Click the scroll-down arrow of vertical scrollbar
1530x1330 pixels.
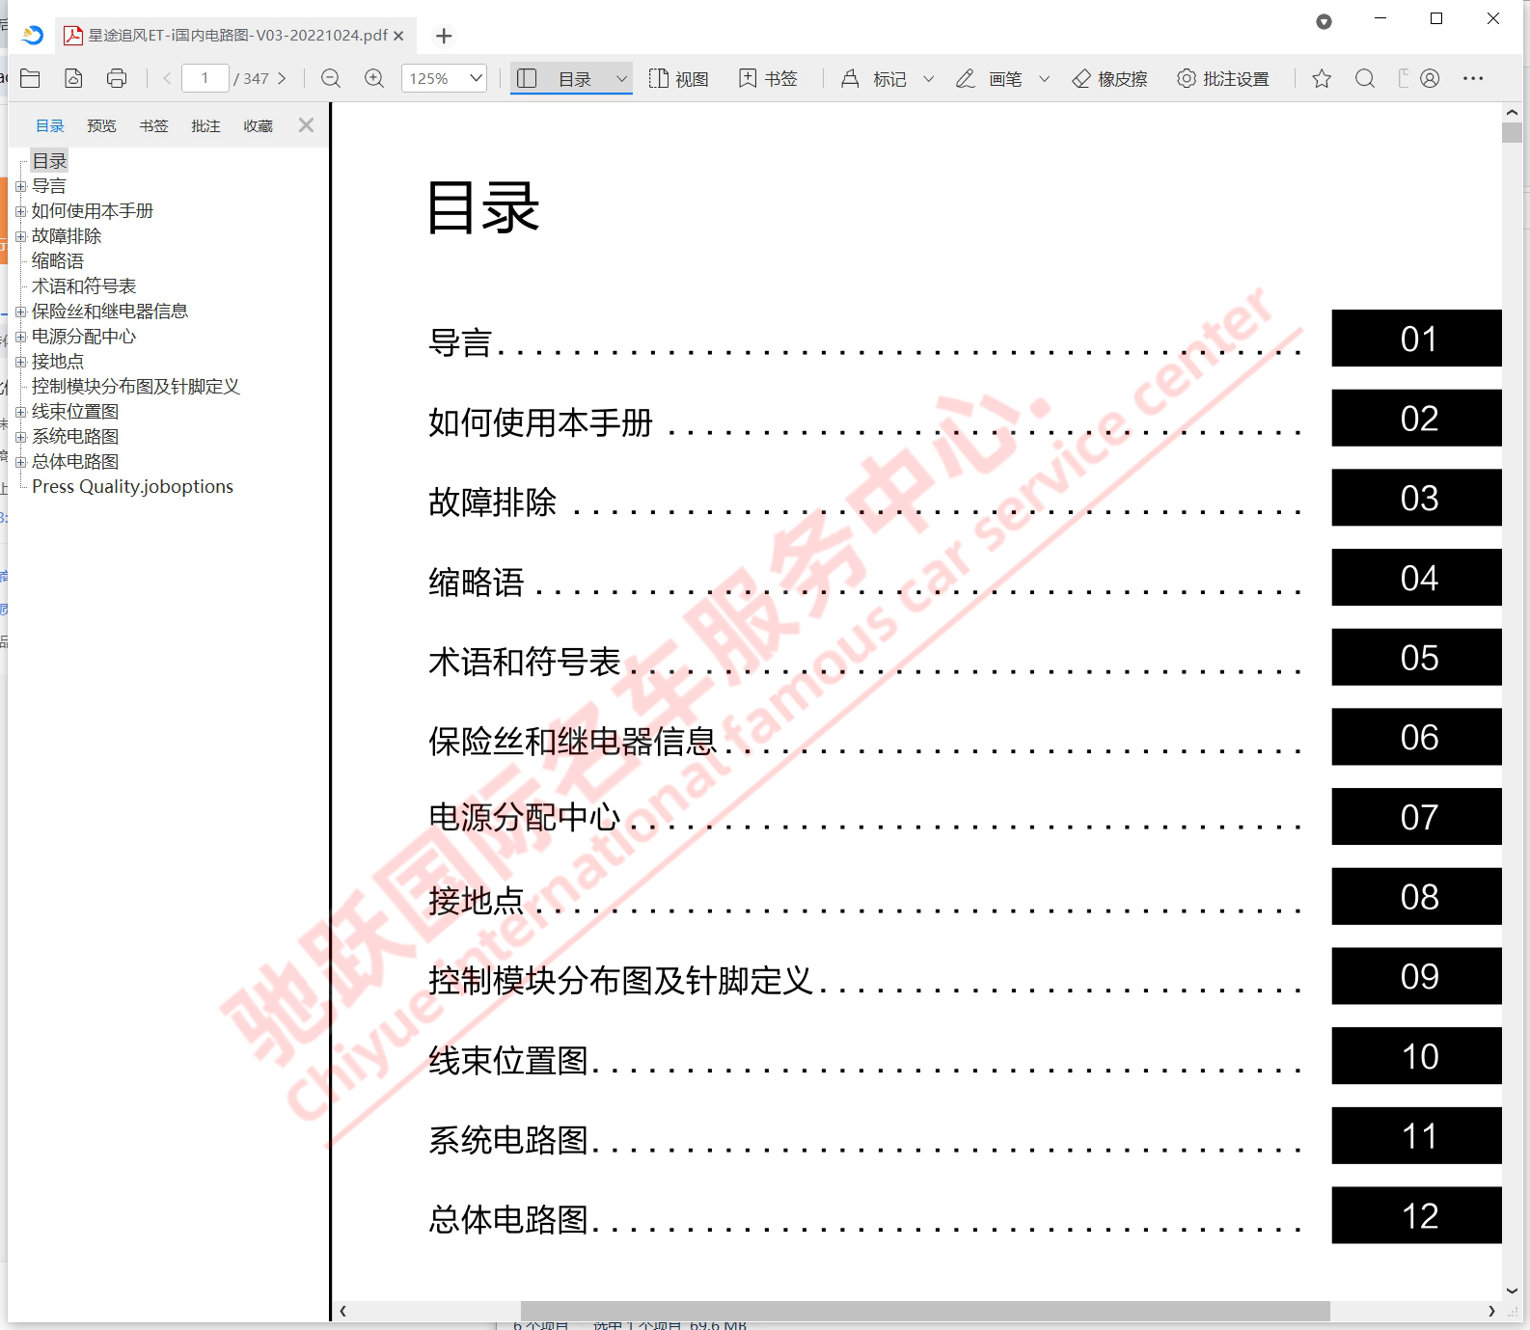tap(1512, 1290)
